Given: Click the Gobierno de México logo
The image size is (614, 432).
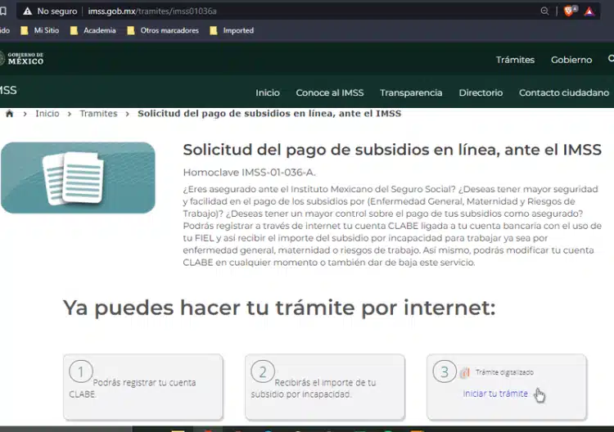Looking at the screenshot, I should 21,59.
